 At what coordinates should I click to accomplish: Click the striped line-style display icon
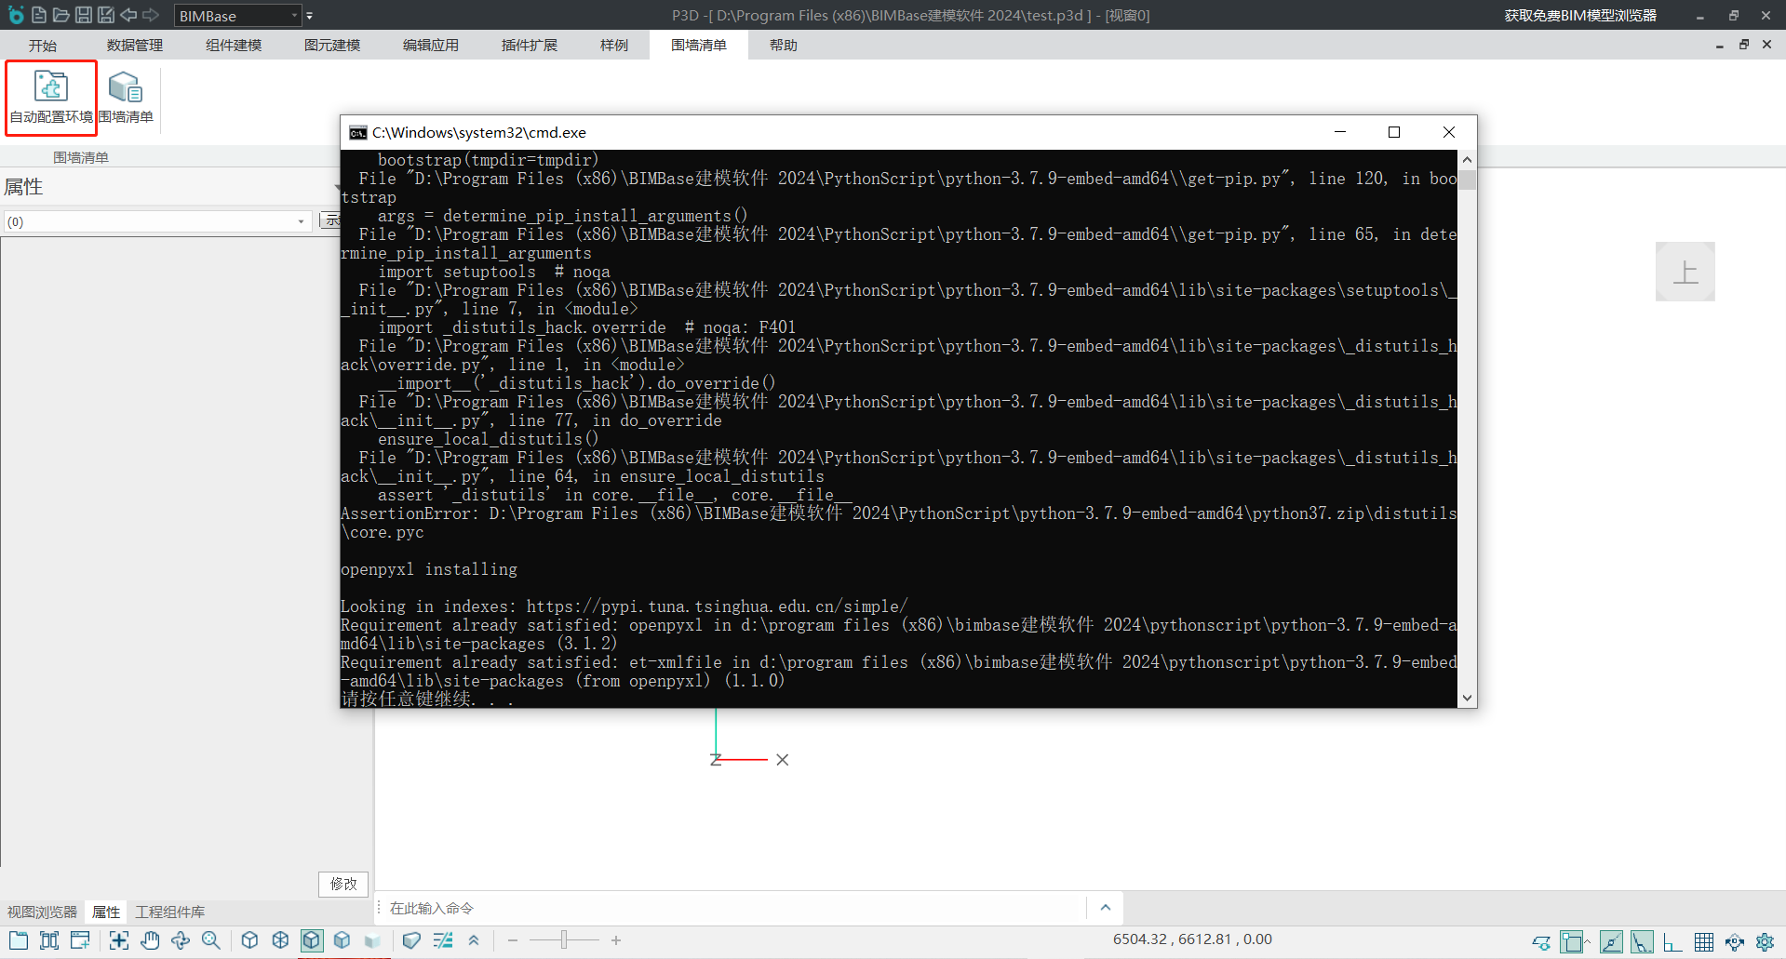[443, 940]
